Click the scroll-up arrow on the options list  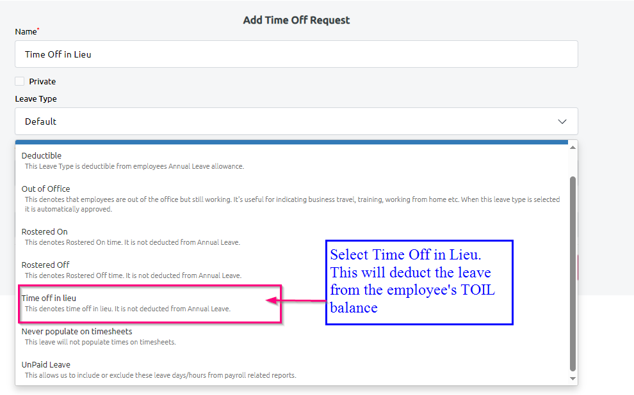point(572,146)
